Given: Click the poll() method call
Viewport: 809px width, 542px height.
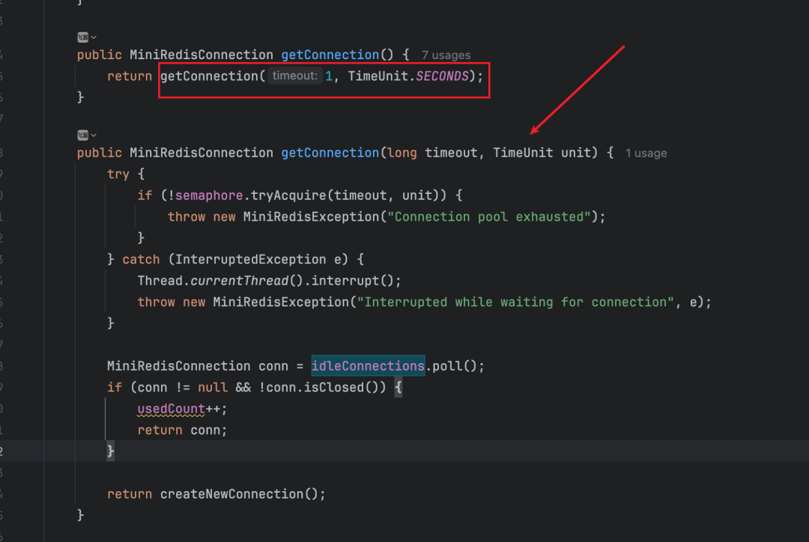Looking at the screenshot, I should tap(454, 366).
